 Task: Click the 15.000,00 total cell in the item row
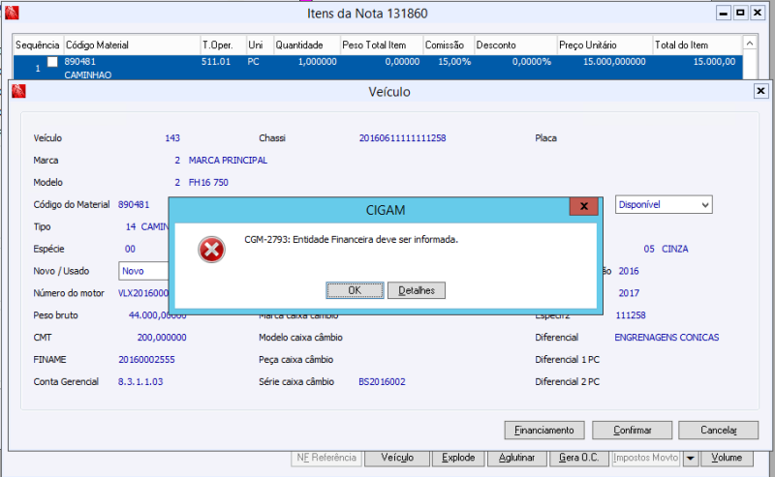(x=714, y=62)
